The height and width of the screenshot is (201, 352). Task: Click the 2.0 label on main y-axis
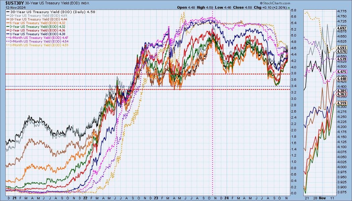293,130
